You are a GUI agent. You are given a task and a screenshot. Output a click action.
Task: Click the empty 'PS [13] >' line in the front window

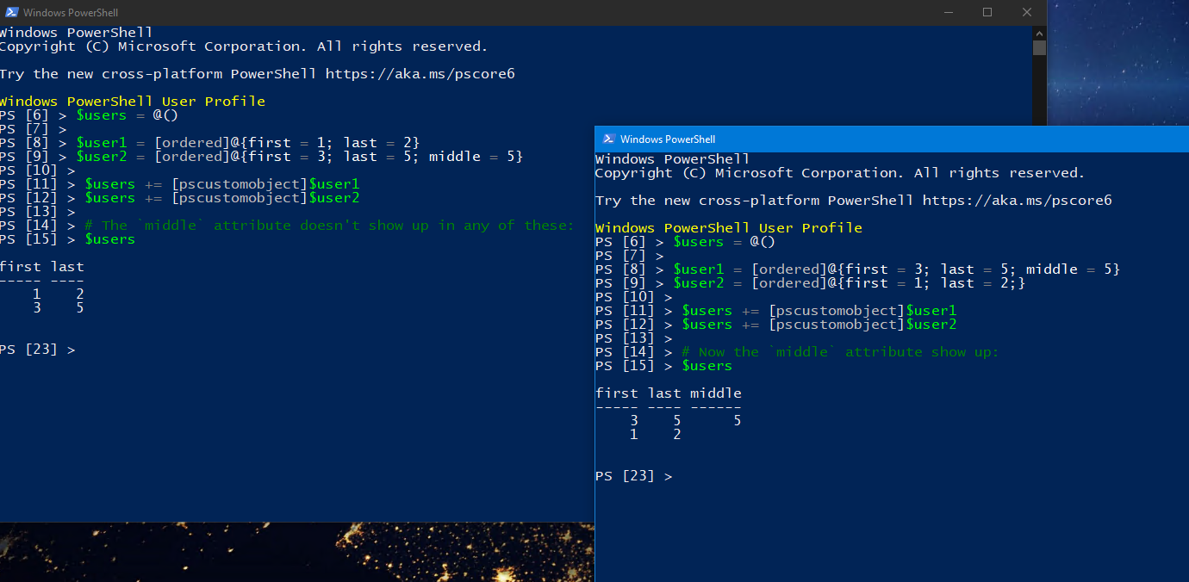pos(633,338)
